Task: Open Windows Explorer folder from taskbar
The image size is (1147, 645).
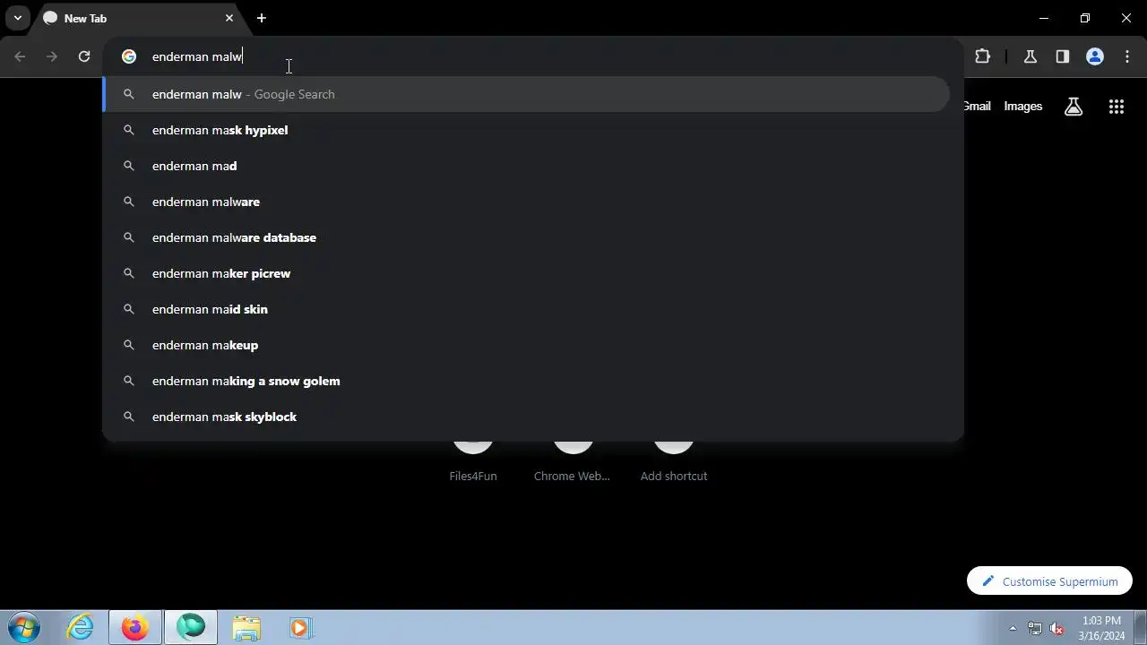Action: click(x=246, y=628)
